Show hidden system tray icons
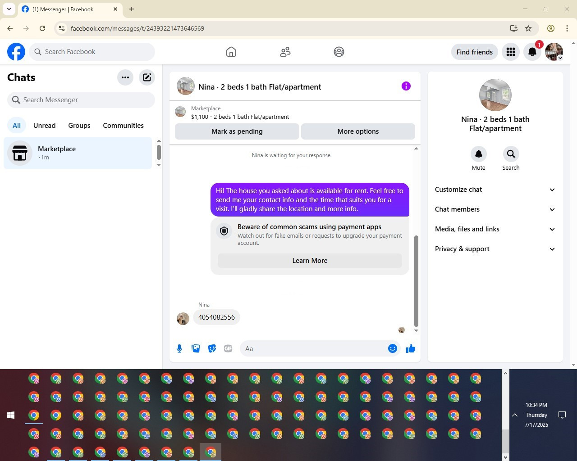The image size is (577, 461). [x=514, y=415]
